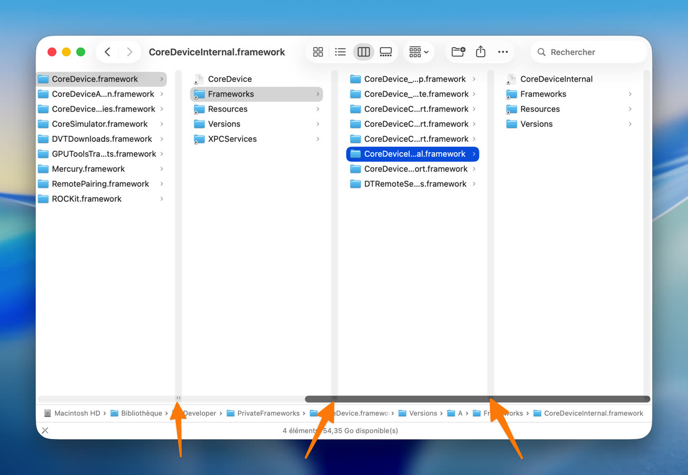Switch to icon grid view
Image resolution: width=688 pixels, height=475 pixels.
[x=318, y=52]
